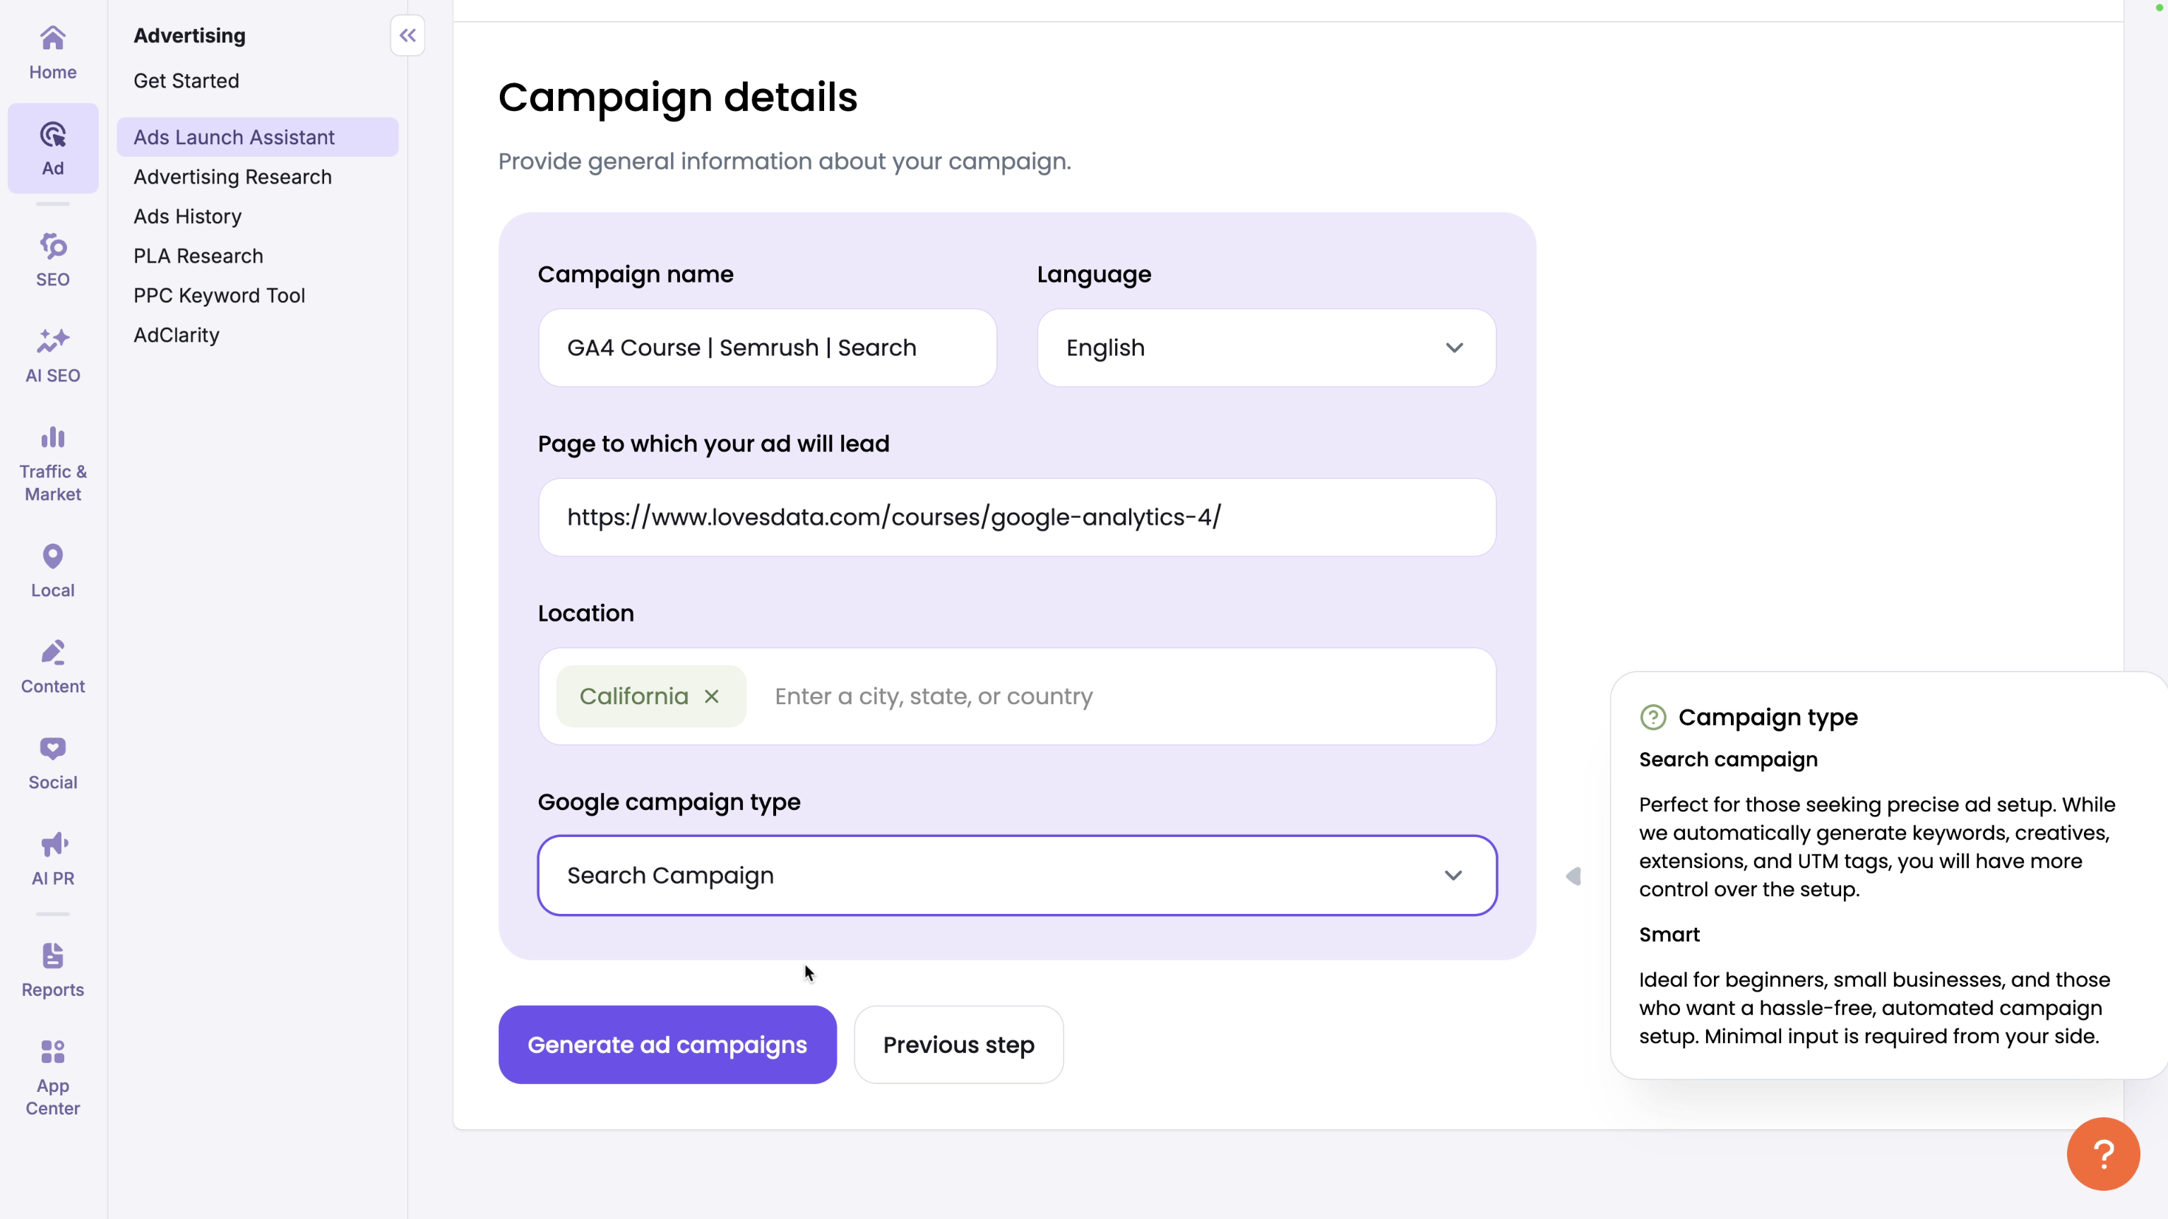Screen dimensions: 2168x1219
Task: Click Generate ad campaigns
Action: (x=667, y=1045)
